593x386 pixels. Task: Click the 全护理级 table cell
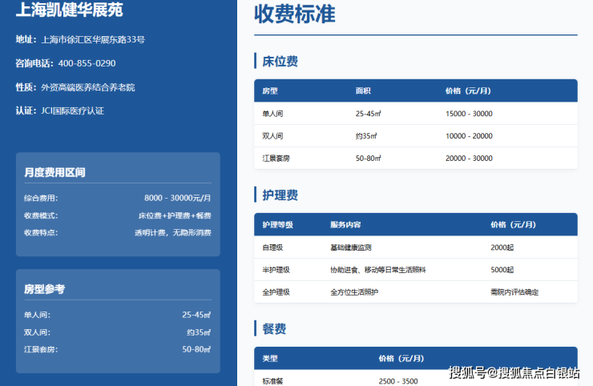276,292
